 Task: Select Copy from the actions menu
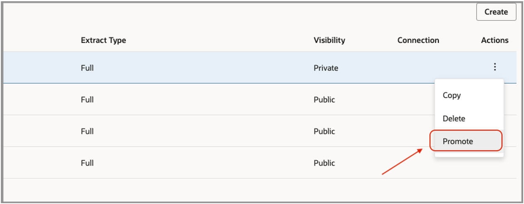coord(452,95)
